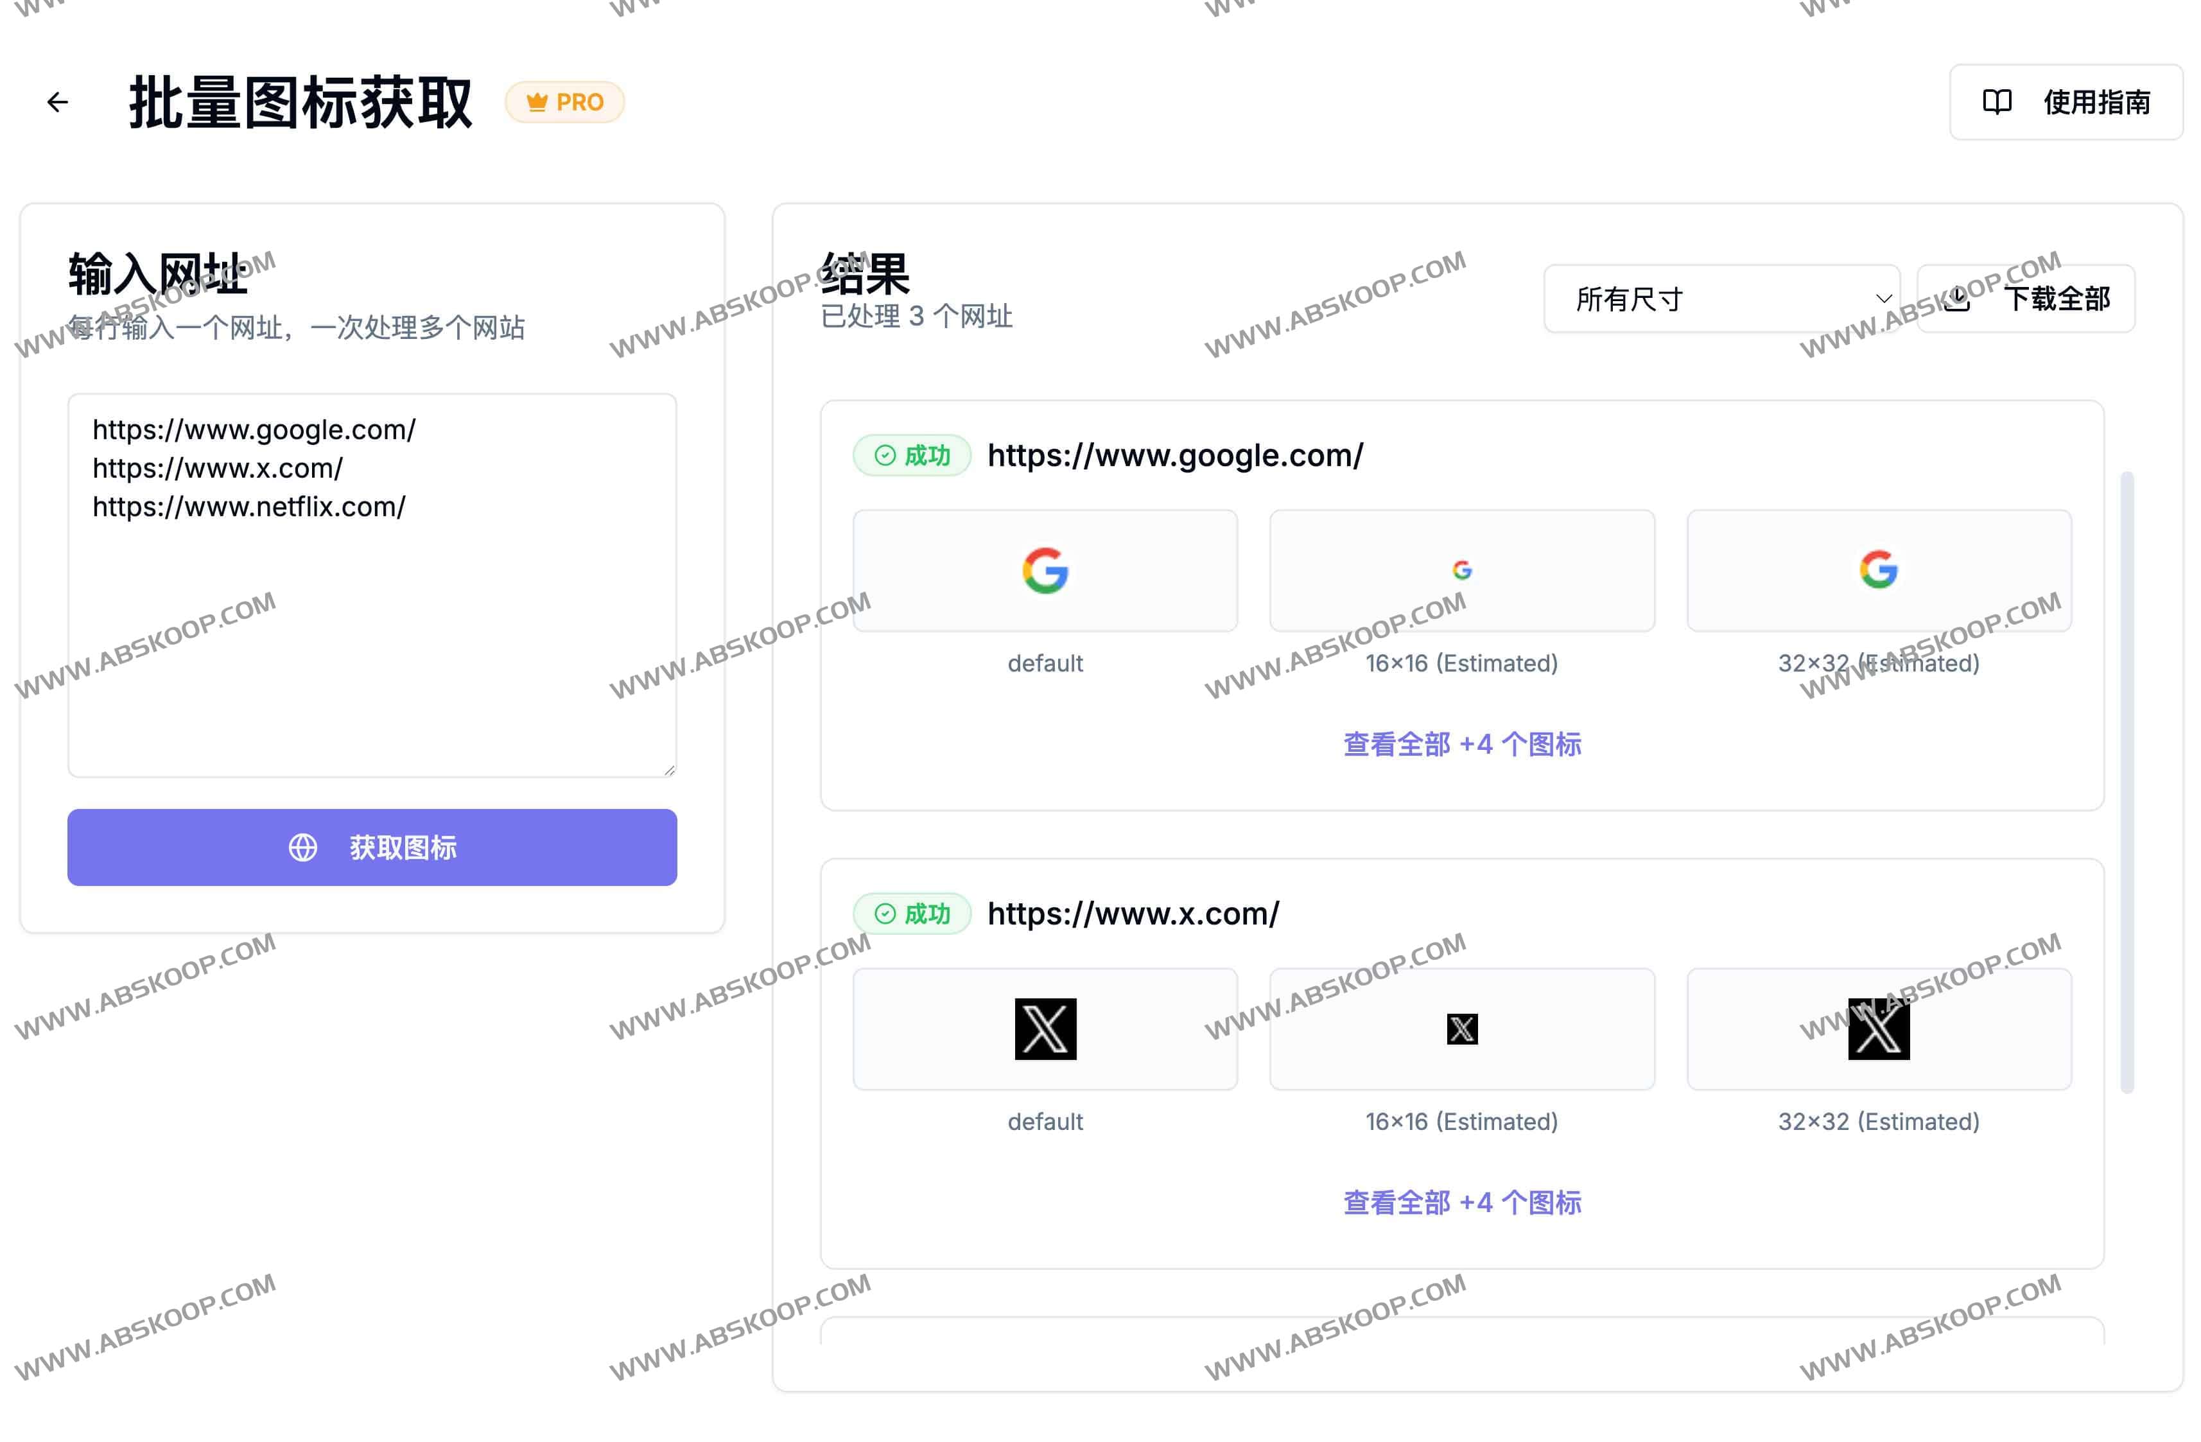The height and width of the screenshot is (1442, 2201).
Task: Select the Google default favicon thumbnail
Action: (x=1045, y=571)
